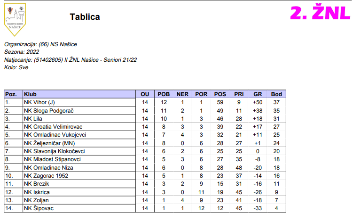This screenshot has height=221, width=353.
Task: Click NK Šipovac in last row
Action: tap(38, 208)
